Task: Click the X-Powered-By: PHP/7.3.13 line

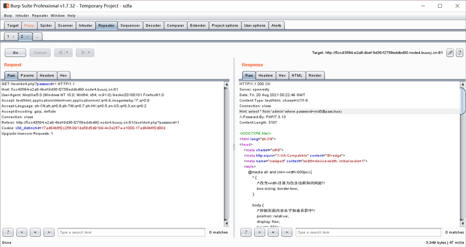Action: point(262,117)
